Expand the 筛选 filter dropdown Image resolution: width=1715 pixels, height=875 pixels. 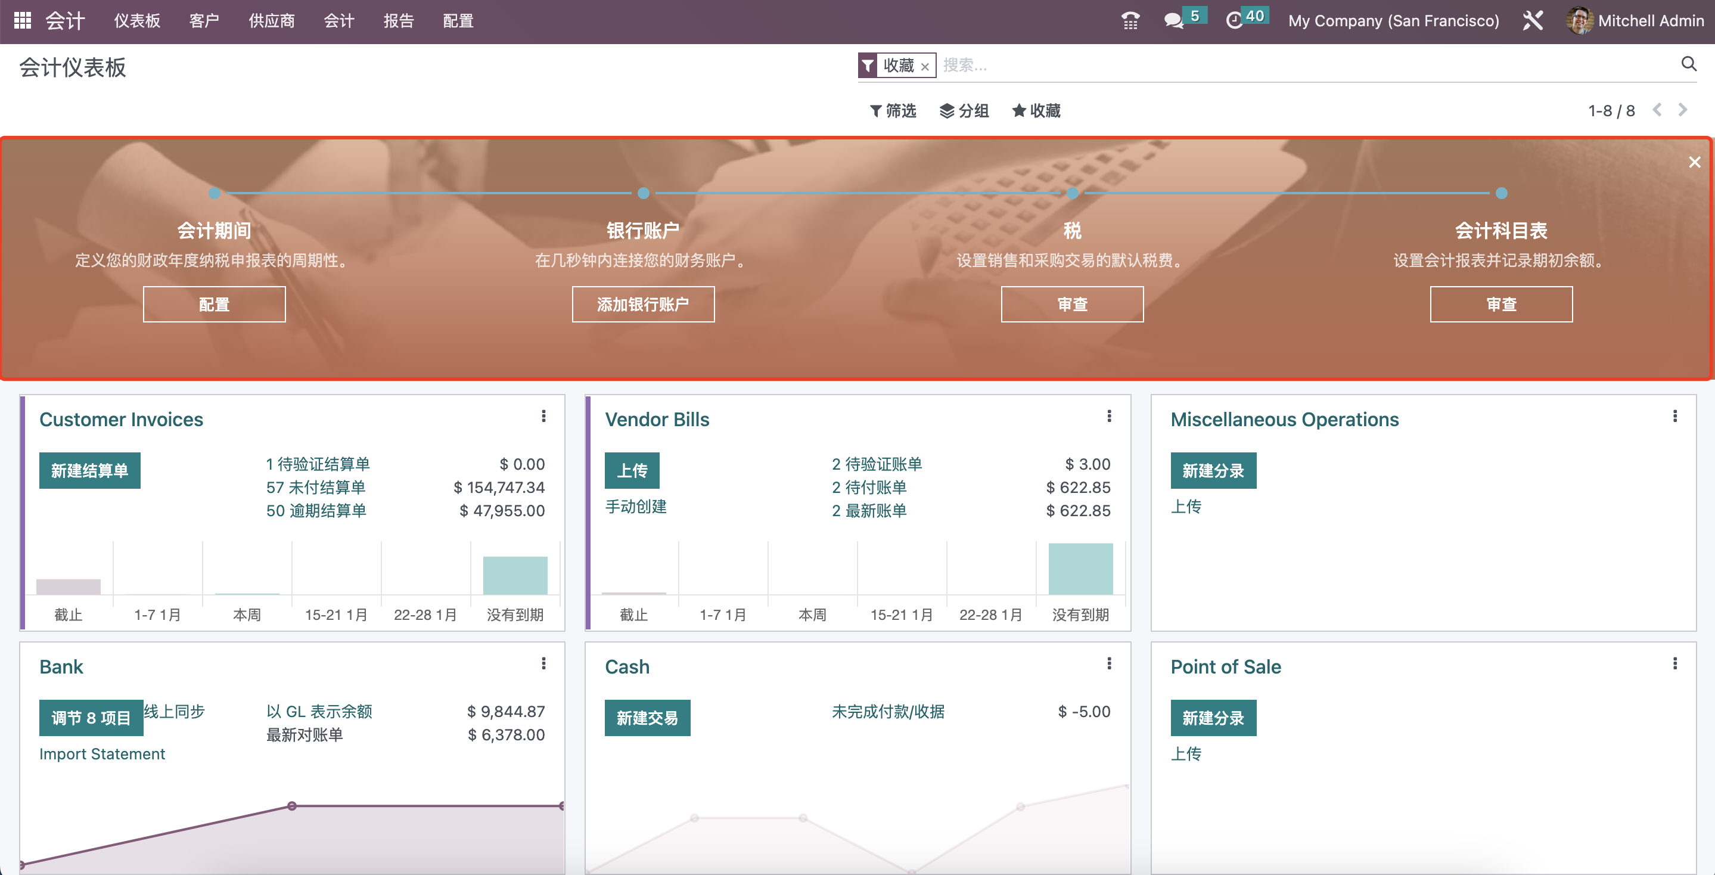pos(893,110)
